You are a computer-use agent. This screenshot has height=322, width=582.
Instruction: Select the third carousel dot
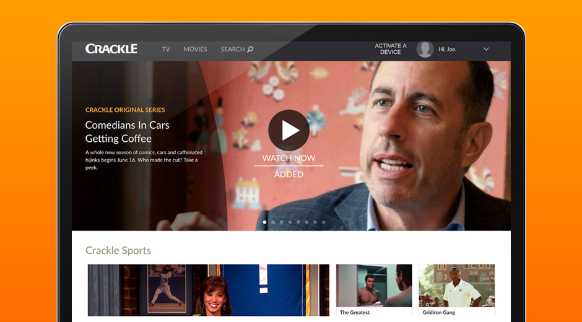pyautogui.click(x=281, y=222)
